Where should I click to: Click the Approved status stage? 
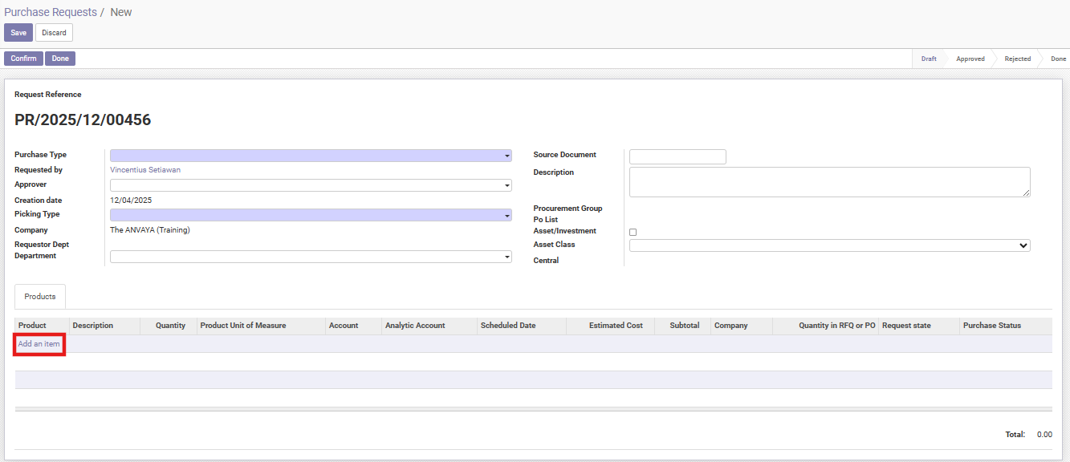(970, 59)
